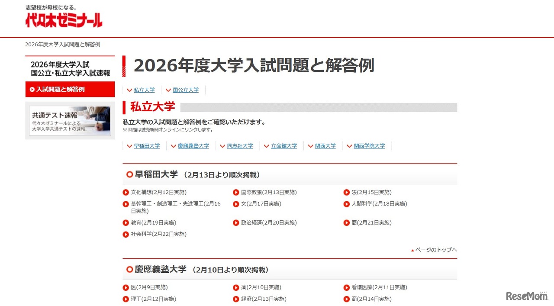Open Keio 商(2月14日実施)
This screenshot has width=554, height=306.
371,299
